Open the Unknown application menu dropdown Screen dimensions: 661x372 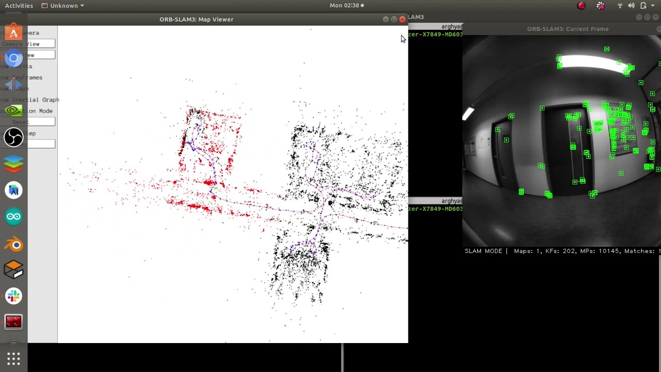(62, 6)
